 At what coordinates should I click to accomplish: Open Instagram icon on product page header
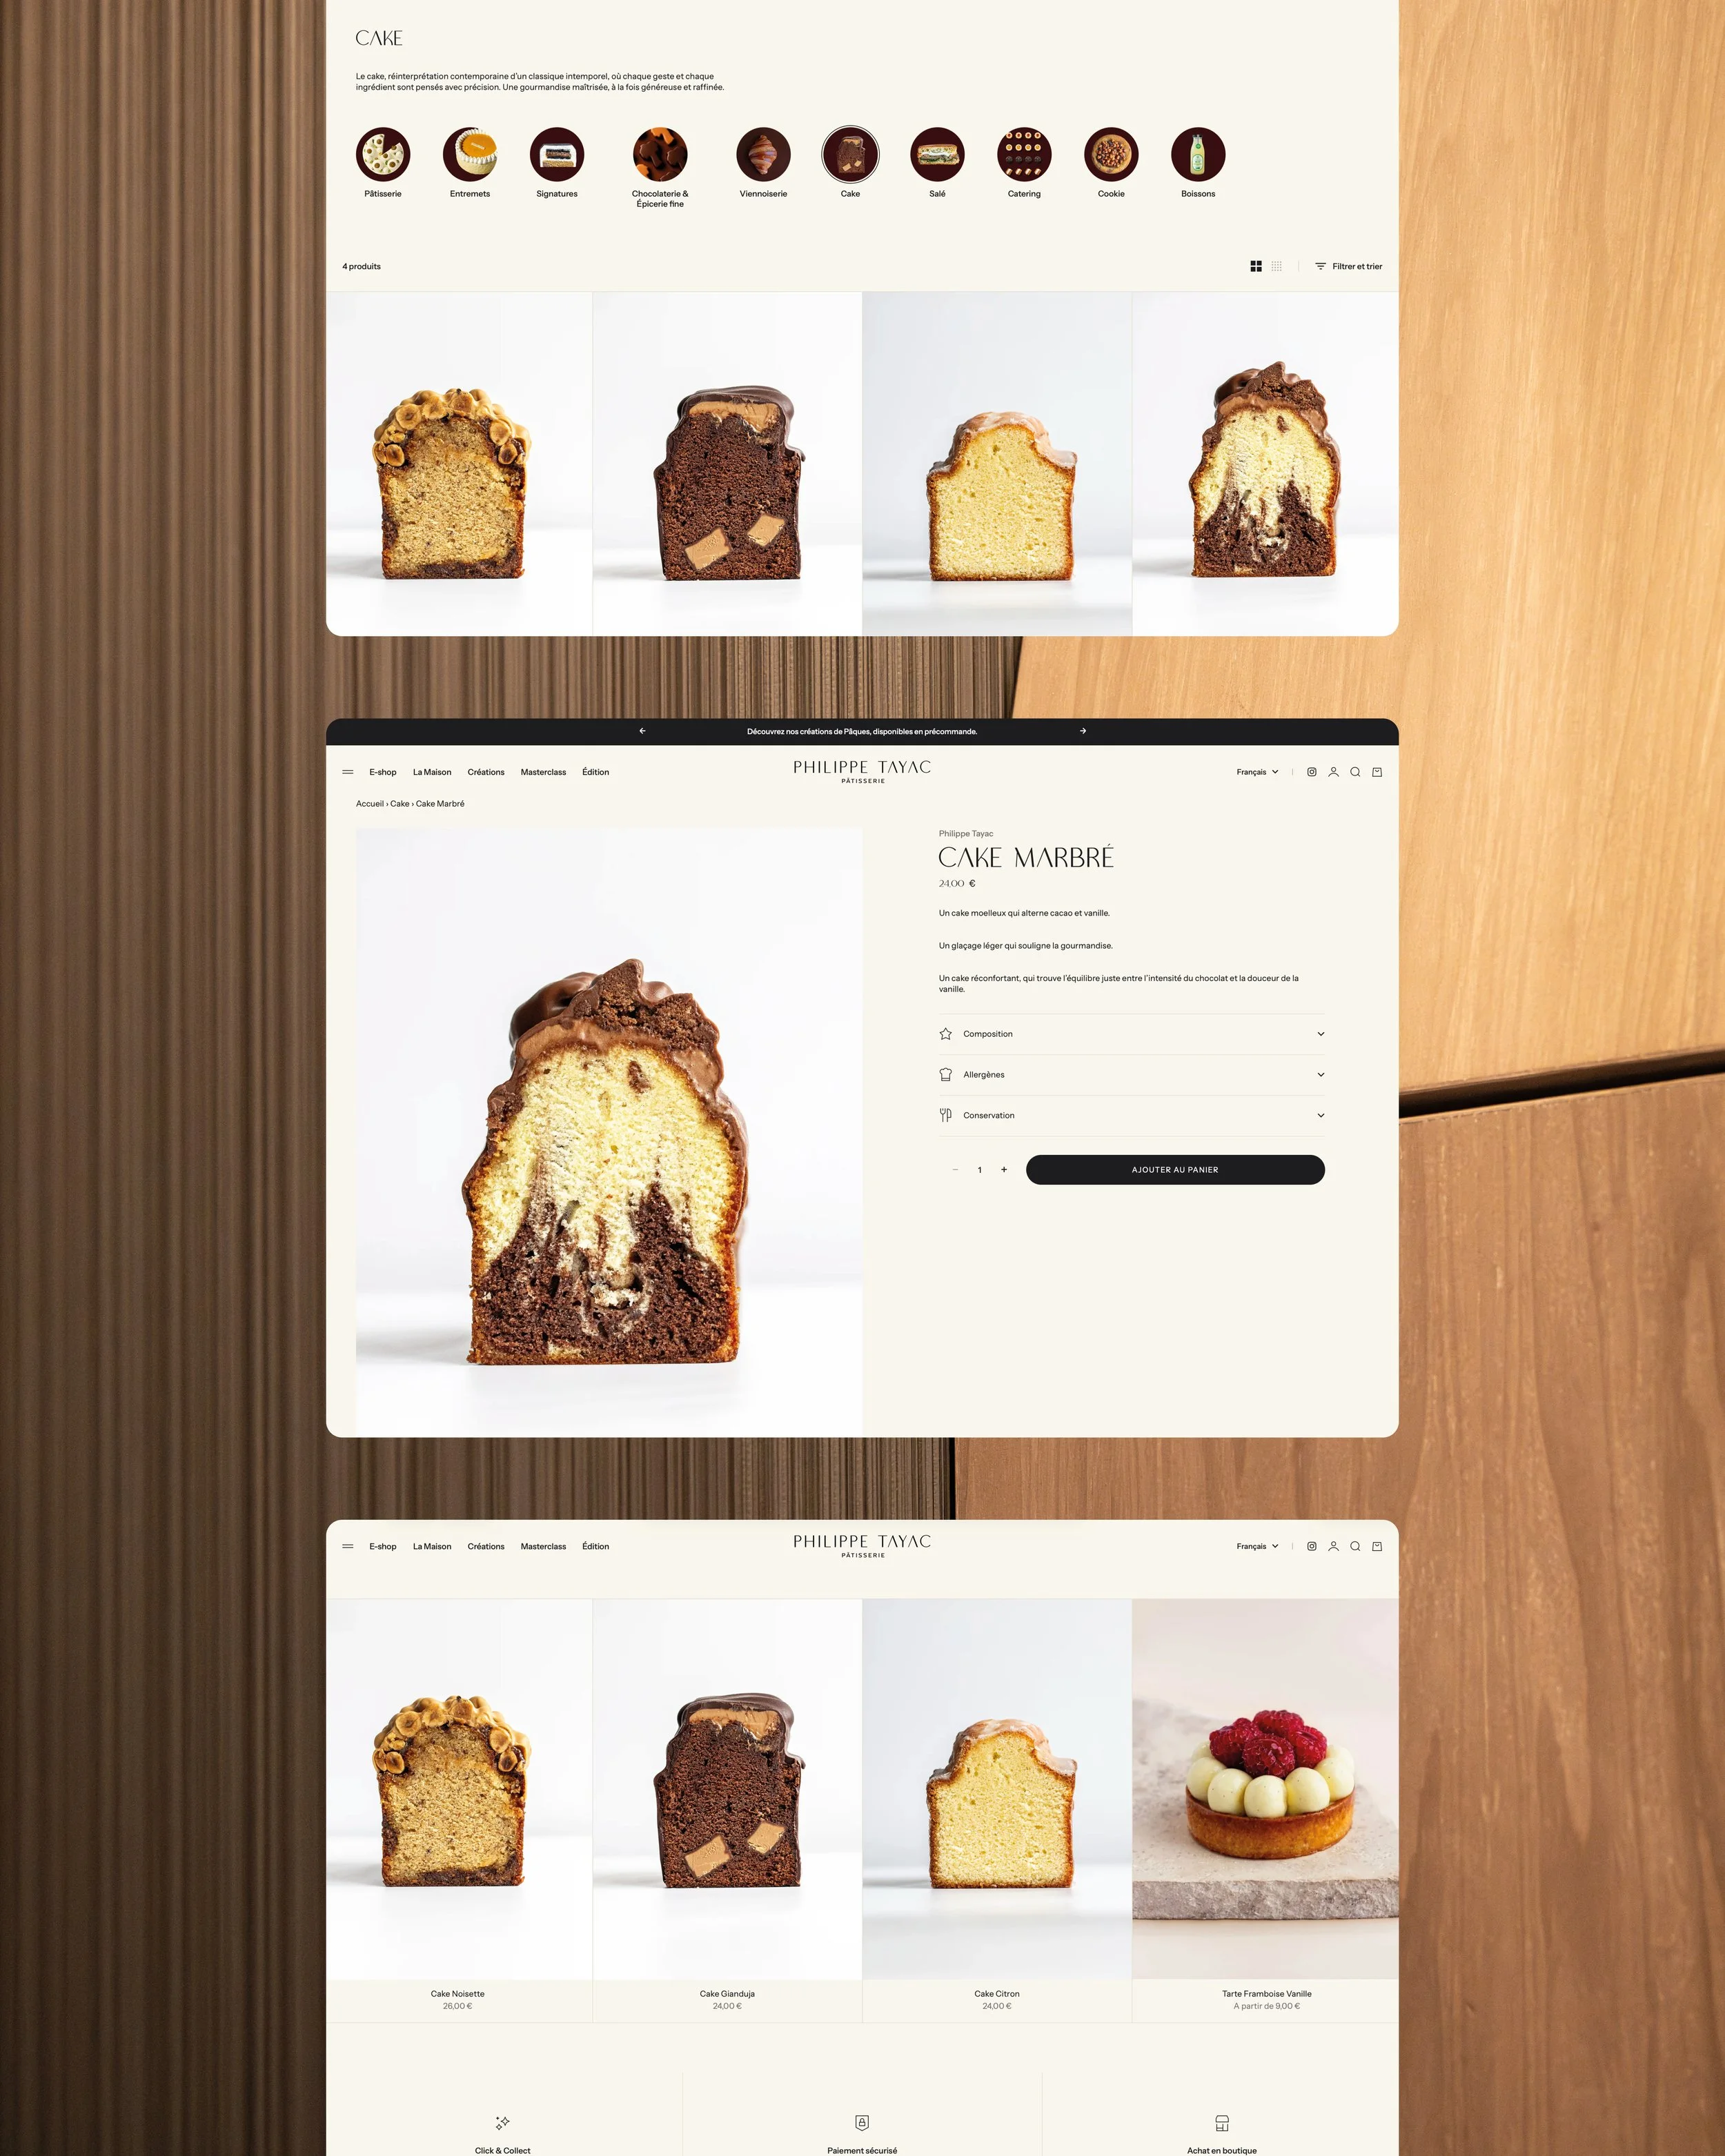(x=1312, y=772)
